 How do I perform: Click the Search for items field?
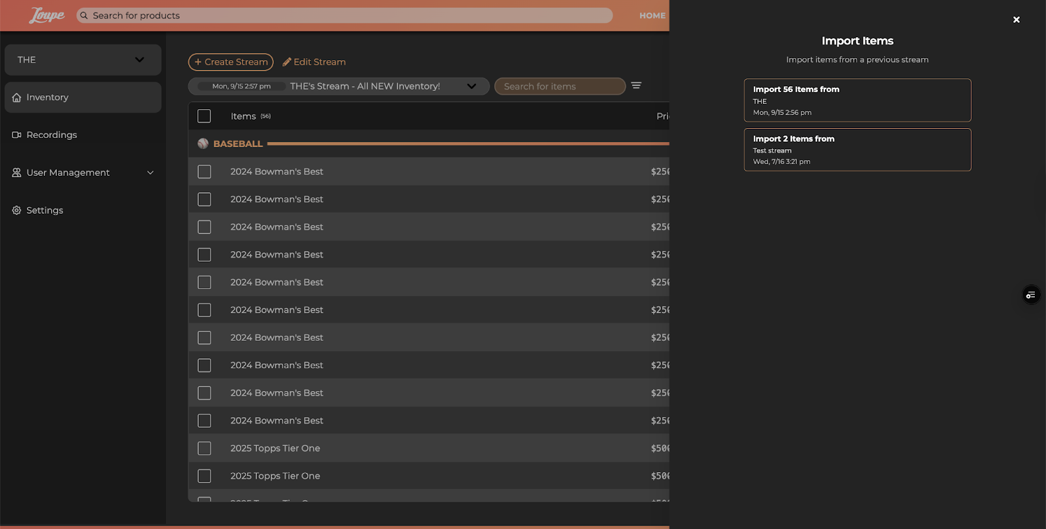click(x=560, y=86)
